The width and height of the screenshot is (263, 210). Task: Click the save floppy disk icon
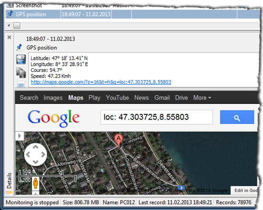click(21, 59)
